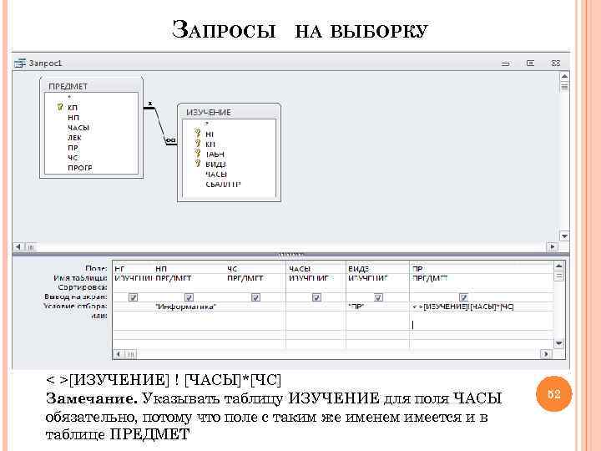
Task: Click key icon next to ВИДЗ in ИЗУЧЕНИЕ
Action: [198, 164]
